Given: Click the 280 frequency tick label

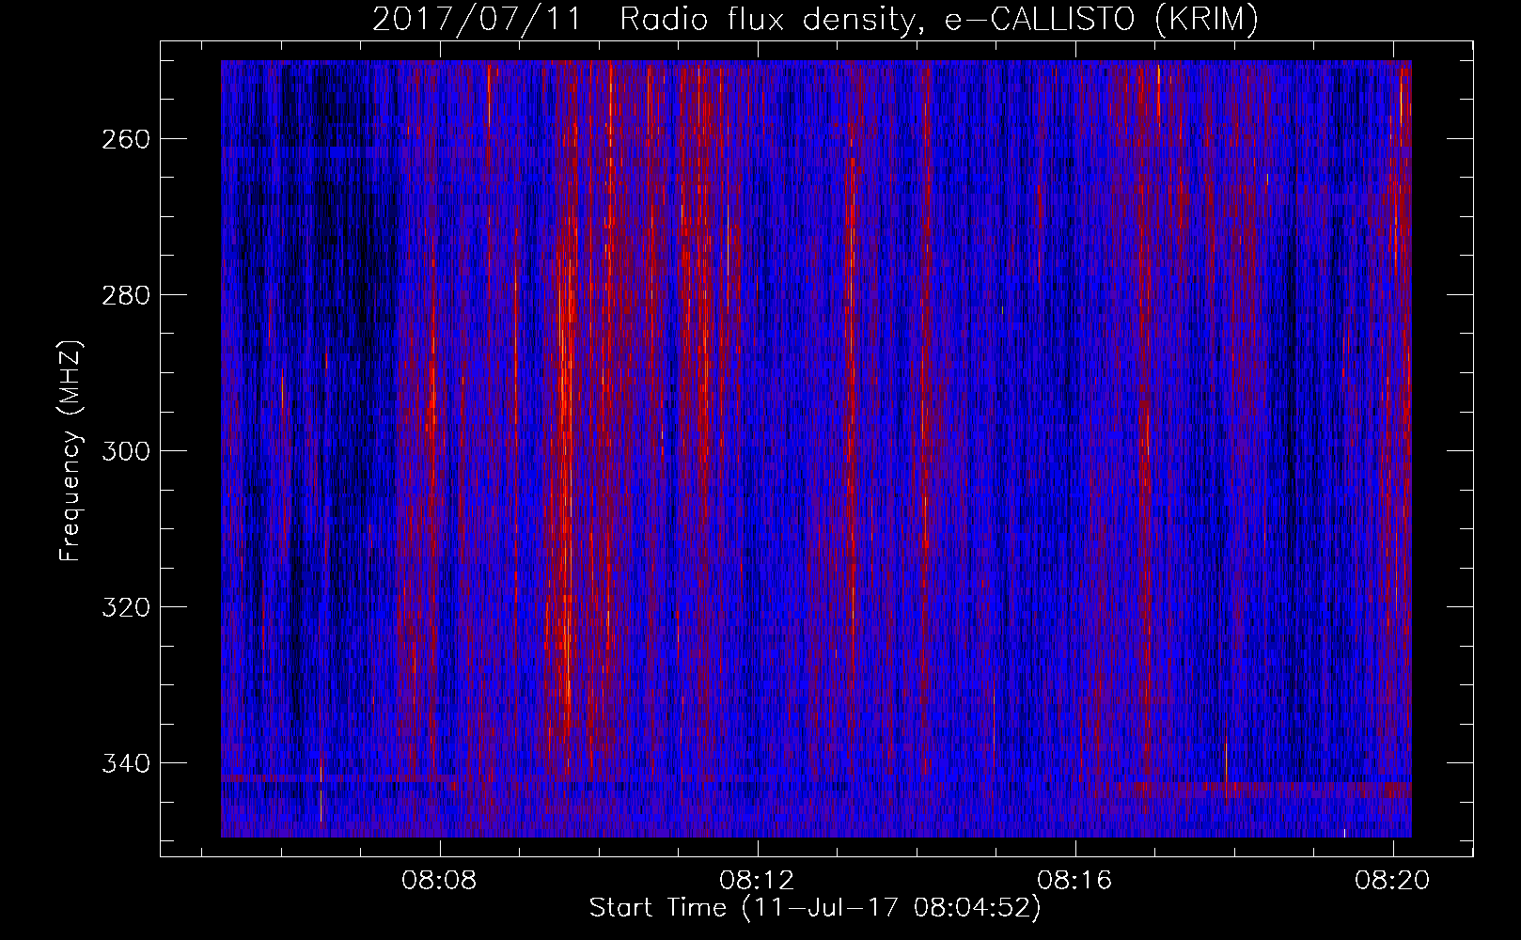Looking at the screenshot, I should [124, 295].
